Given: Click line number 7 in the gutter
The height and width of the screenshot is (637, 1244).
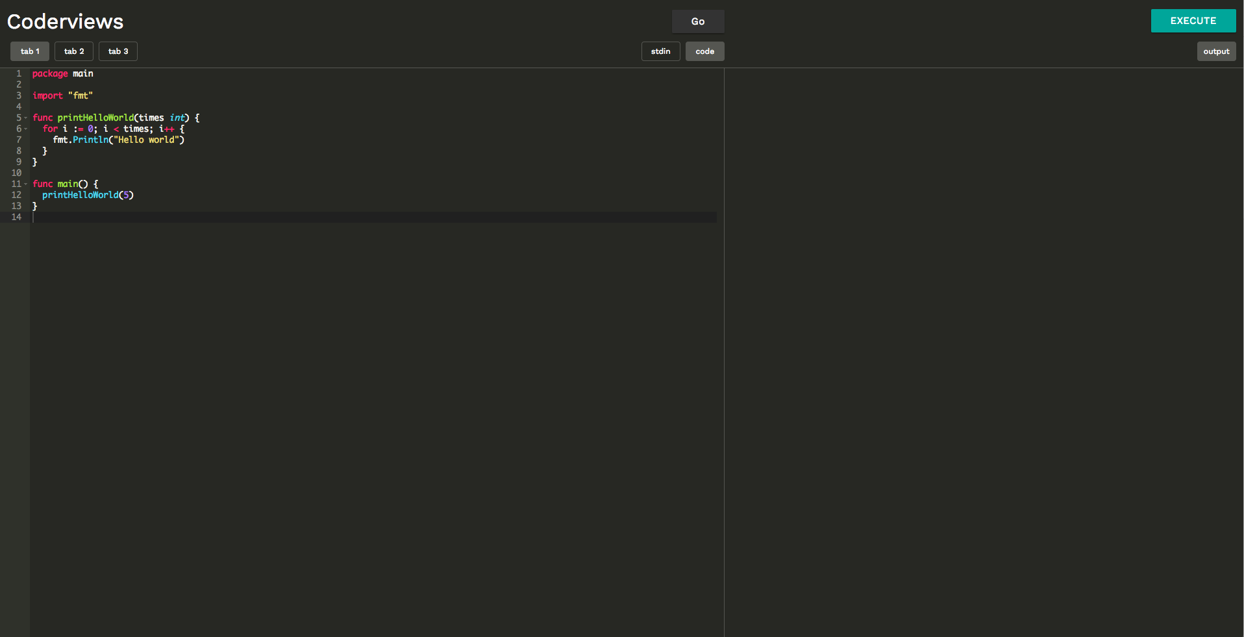Looking at the screenshot, I should pos(18,140).
